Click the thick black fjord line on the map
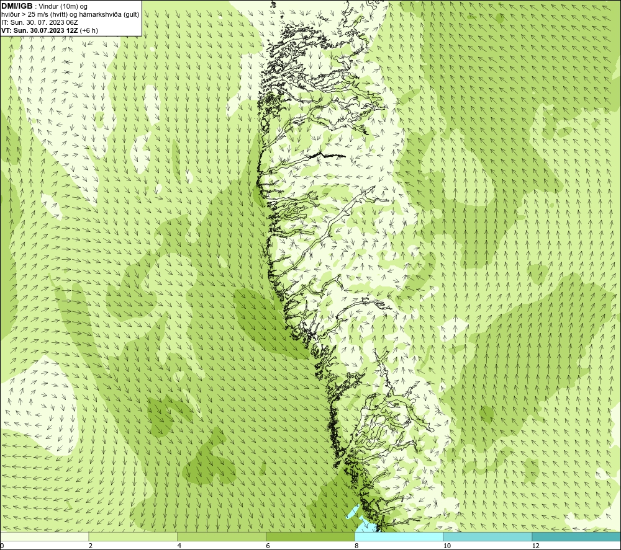This screenshot has width=621, height=550. pos(327,156)
